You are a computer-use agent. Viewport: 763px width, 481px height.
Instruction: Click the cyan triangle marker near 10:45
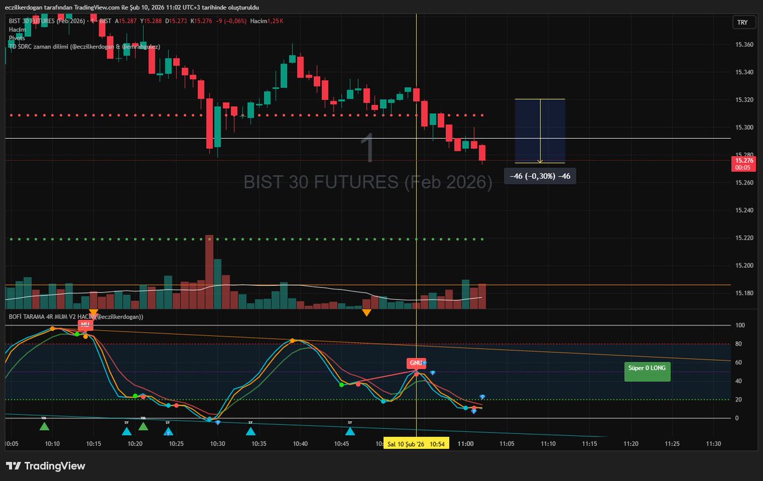[x=350, y=431]
